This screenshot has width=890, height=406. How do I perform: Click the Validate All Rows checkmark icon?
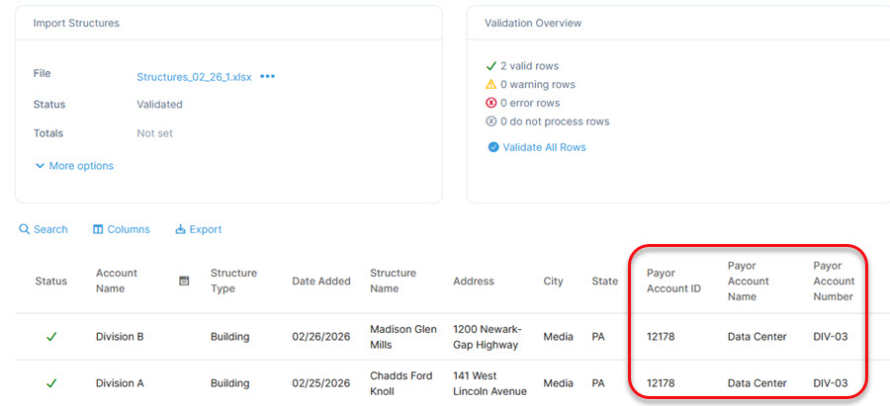point(492,147)
